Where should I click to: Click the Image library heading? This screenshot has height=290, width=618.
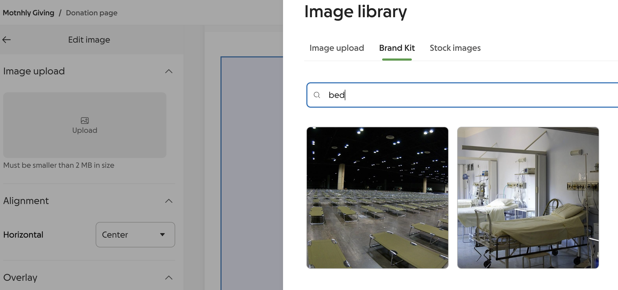click(x=356, y=12)
